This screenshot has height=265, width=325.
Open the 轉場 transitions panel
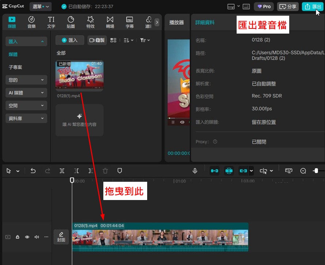[x=110, y=22]
